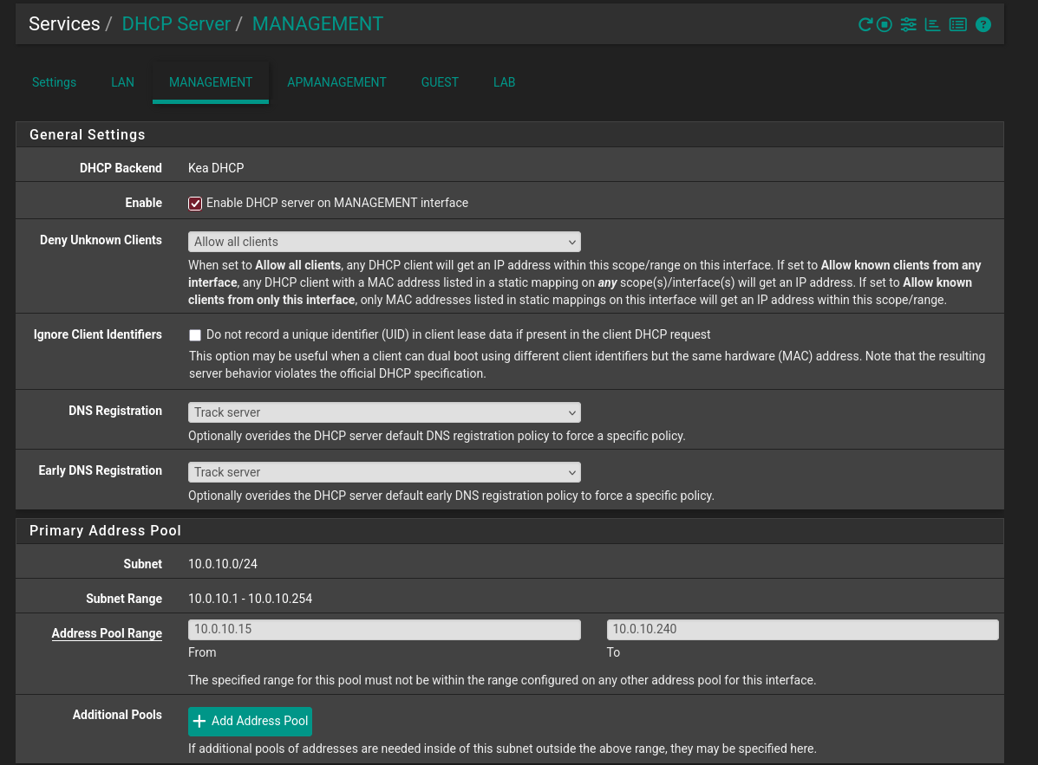Edit the pool starting address field
1038x765 pixels.
pos(384,629)
